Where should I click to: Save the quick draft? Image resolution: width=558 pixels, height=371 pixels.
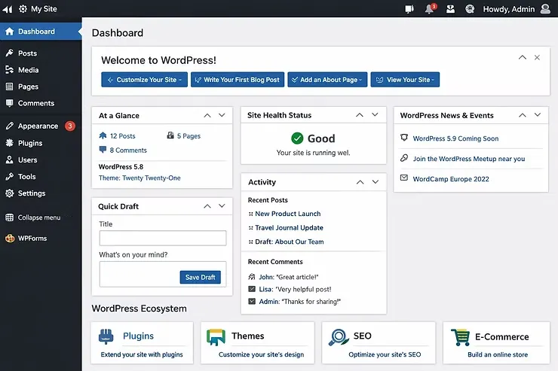click(201, 277)
